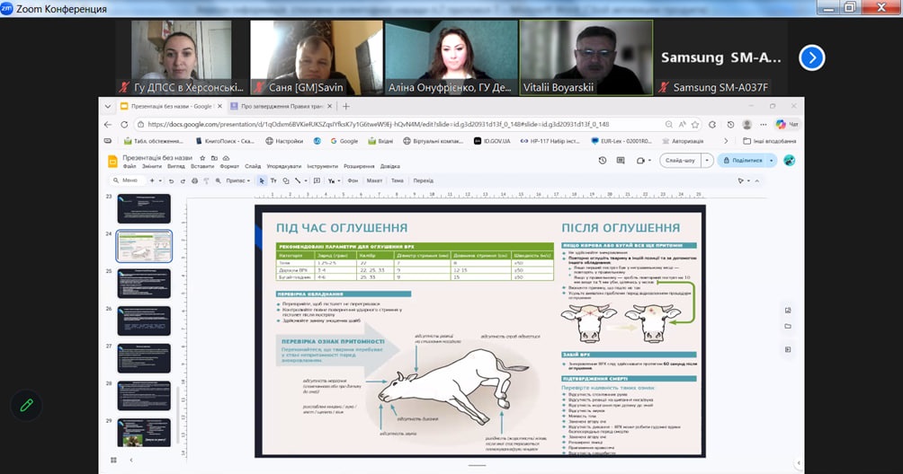Expand the Слайд-шоу dropdown arrow
The height and width of the screenshot is (474, 903).
click(x=709, y=161)
